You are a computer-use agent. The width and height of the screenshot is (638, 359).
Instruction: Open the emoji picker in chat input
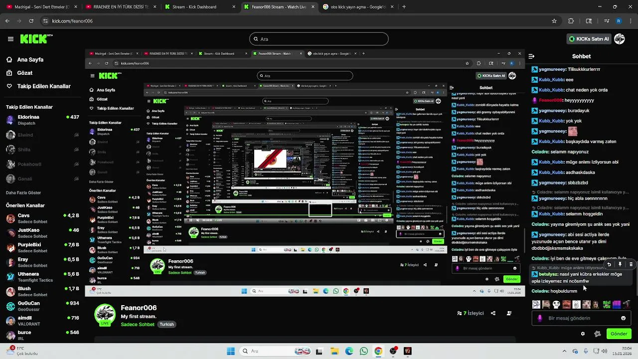click(x=623, y=318)
